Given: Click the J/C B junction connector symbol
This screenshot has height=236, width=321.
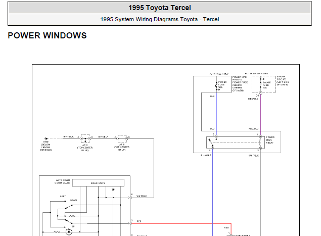Looking at the screenshot, I should point(122,138).
